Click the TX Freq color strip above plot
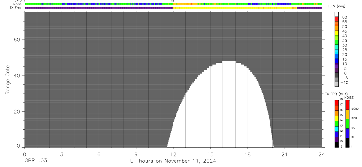The height and width of the screenshot is (167, 362). [x=173, y=8]
